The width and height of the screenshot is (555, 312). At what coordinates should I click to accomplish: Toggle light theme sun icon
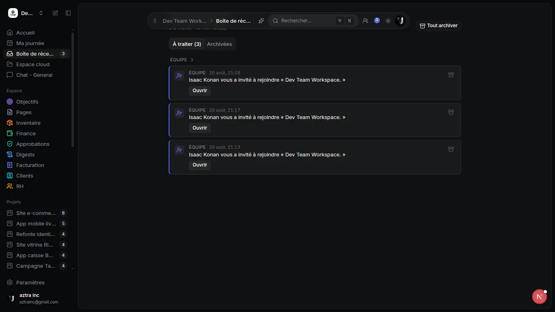click(x=388, y=21)
